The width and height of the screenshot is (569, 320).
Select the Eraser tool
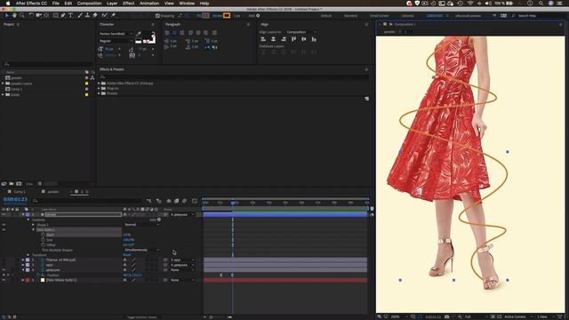[95, 16]
